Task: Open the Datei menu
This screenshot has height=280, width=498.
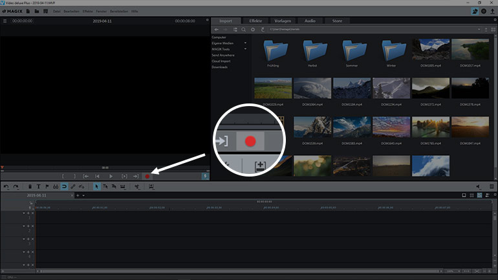Action: point(56,11)
